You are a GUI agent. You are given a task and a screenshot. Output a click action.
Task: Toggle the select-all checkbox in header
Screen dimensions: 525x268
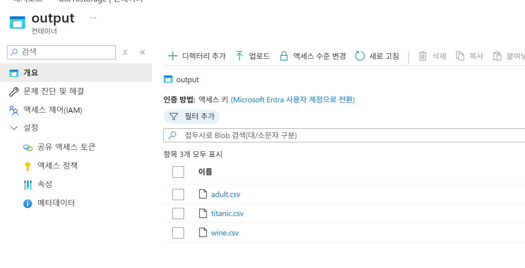178,172
